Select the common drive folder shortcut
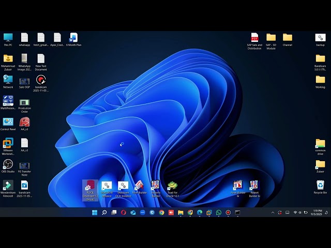The image size is (331, 248). coord(320,147)
